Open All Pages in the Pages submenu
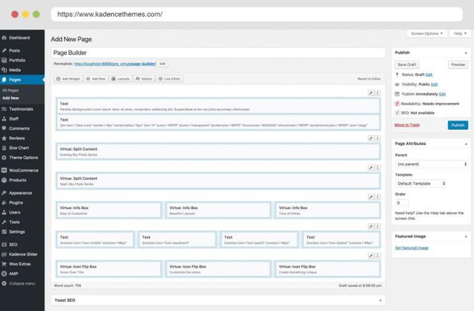474x311 pixels. 11,90
